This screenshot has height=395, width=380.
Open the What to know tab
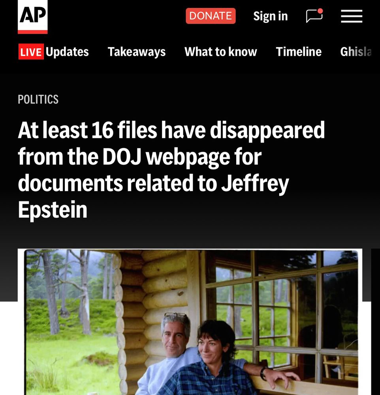pos(221,52)
